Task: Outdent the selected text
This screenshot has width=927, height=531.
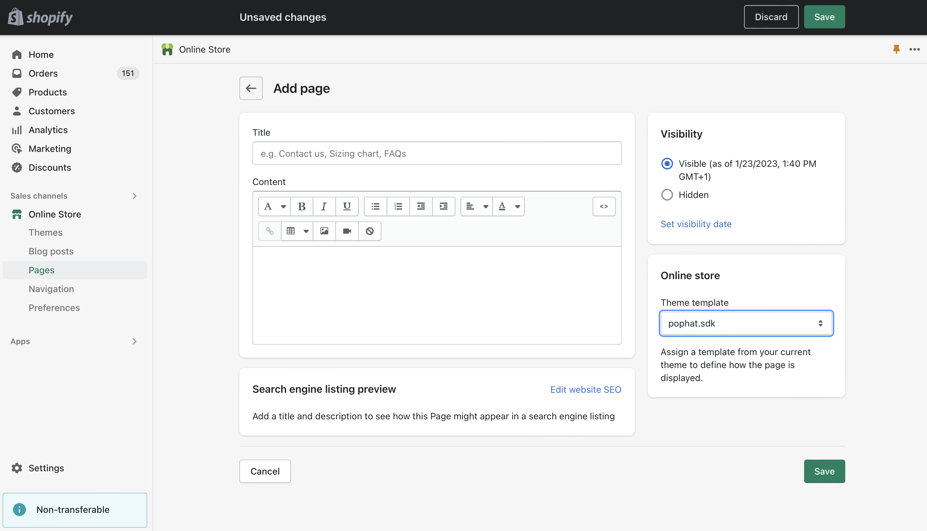Action: pyautogui.click(x=421, y=206)
